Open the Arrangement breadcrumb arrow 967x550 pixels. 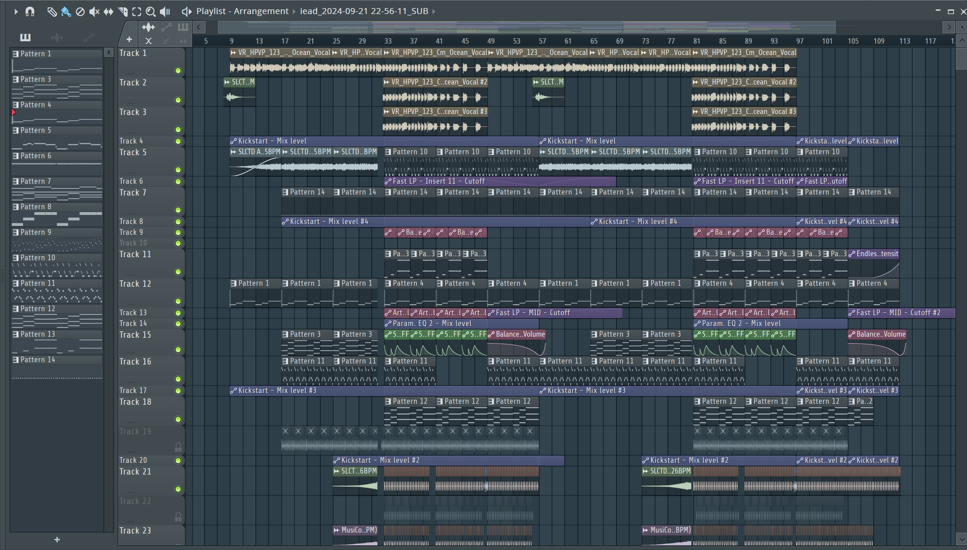(294, 12)
